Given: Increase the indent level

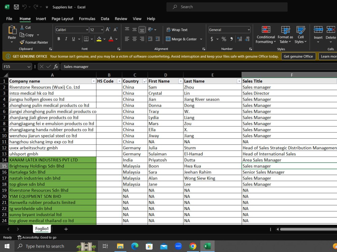Looking at the screenshot, I should tap(158, 39).
